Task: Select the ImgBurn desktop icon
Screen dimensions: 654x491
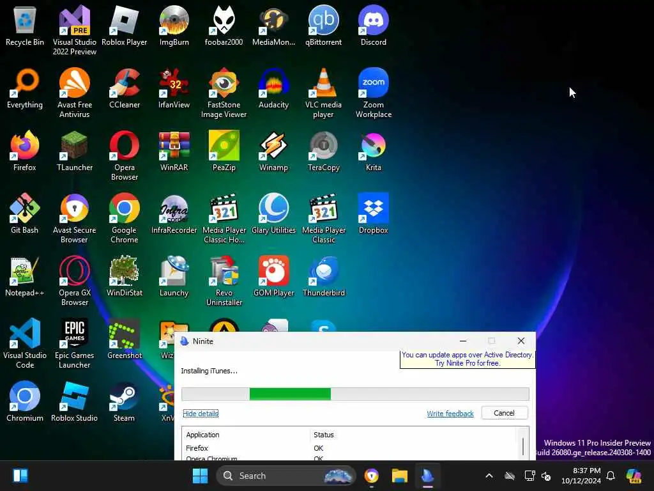Action: coord(174,26)
